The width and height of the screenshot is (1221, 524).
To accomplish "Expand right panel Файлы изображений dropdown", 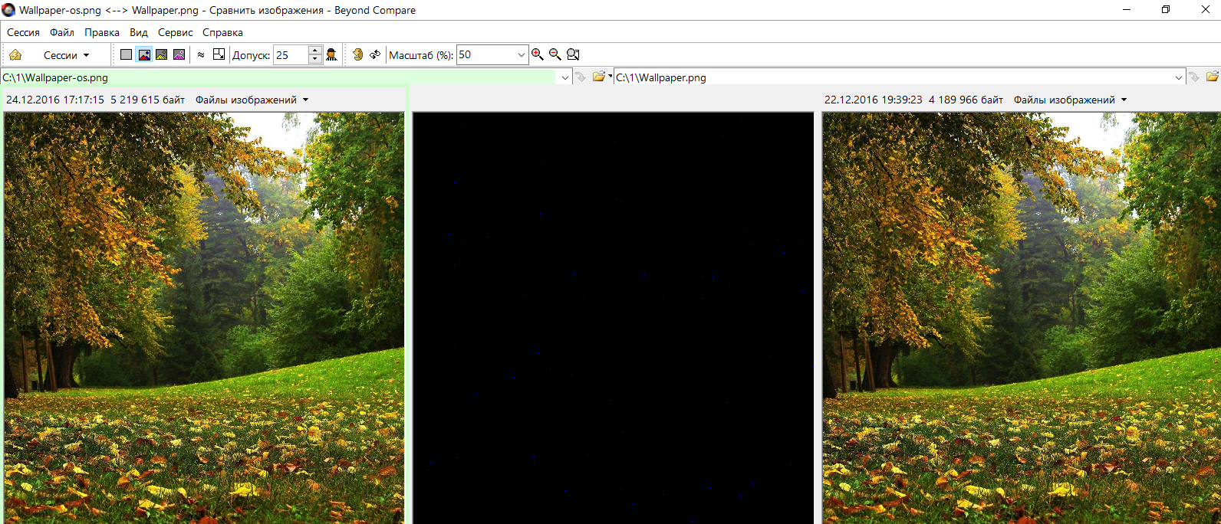I will pos(1070,100).
